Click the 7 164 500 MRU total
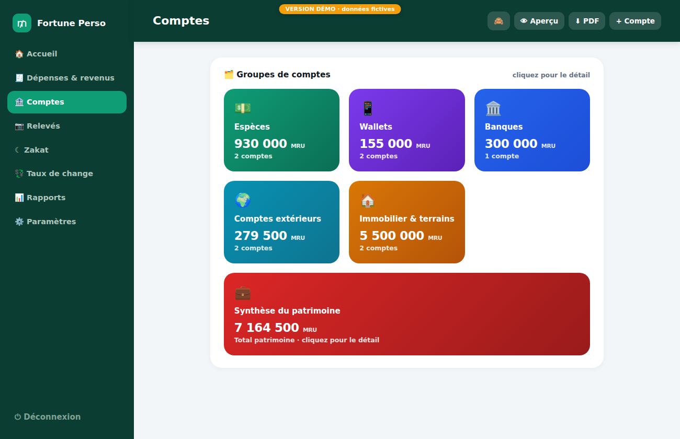Viewport: 680px width, 439px height. [x=276, y=328]
